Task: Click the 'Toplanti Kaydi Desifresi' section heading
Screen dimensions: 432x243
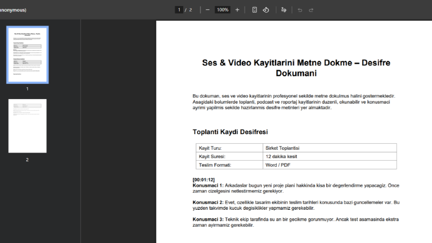Action: [230, 132]
